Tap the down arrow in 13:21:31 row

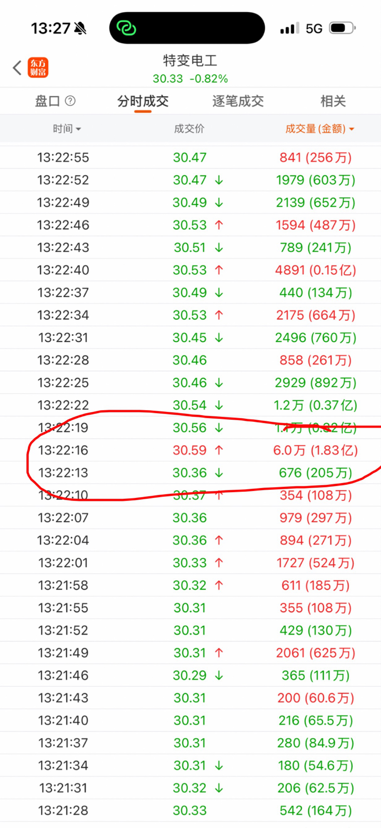pos(219,788)
